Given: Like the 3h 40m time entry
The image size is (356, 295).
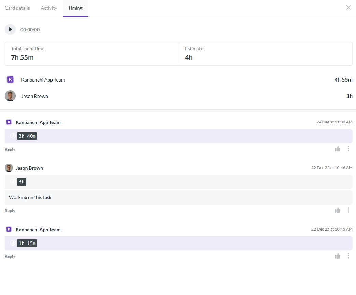Looking at the screenshot, I should point(337,149).
